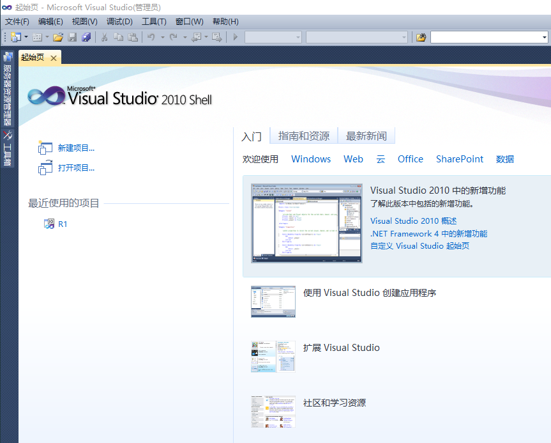Open the .NET Framework 4 中的新增功能 link
551x443 pixels.
(428, 233)
